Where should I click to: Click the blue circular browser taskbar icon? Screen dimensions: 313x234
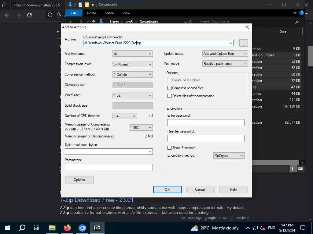pyautogui.click(x=82, y=228)
